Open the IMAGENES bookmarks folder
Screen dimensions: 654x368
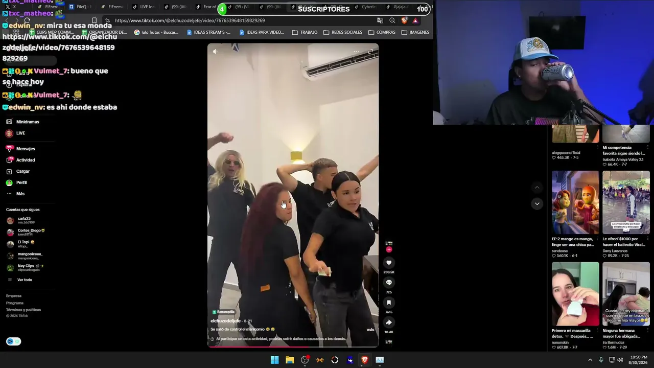coord(415,32)
